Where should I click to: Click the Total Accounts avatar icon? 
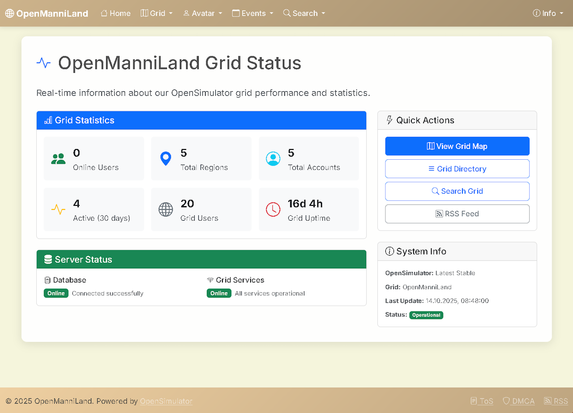(273, 159)
